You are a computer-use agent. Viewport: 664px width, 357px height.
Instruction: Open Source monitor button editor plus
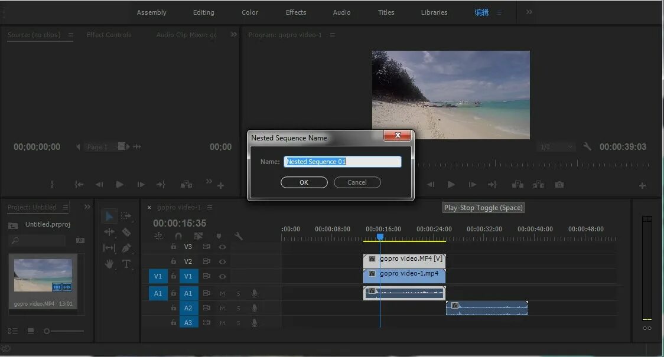pos(220,185)
